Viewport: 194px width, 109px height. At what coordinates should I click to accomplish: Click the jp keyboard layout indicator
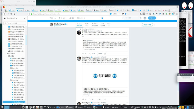tap(135, 107)
